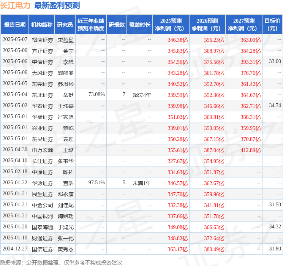Click the date 2025-05-07
Viewport: 283px width, 266px height.
[15, 40]
